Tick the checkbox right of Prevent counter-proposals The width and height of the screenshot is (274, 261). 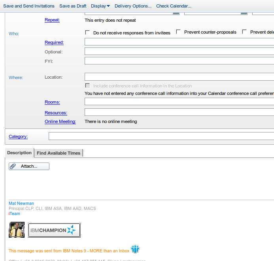(x=244, y=32)
